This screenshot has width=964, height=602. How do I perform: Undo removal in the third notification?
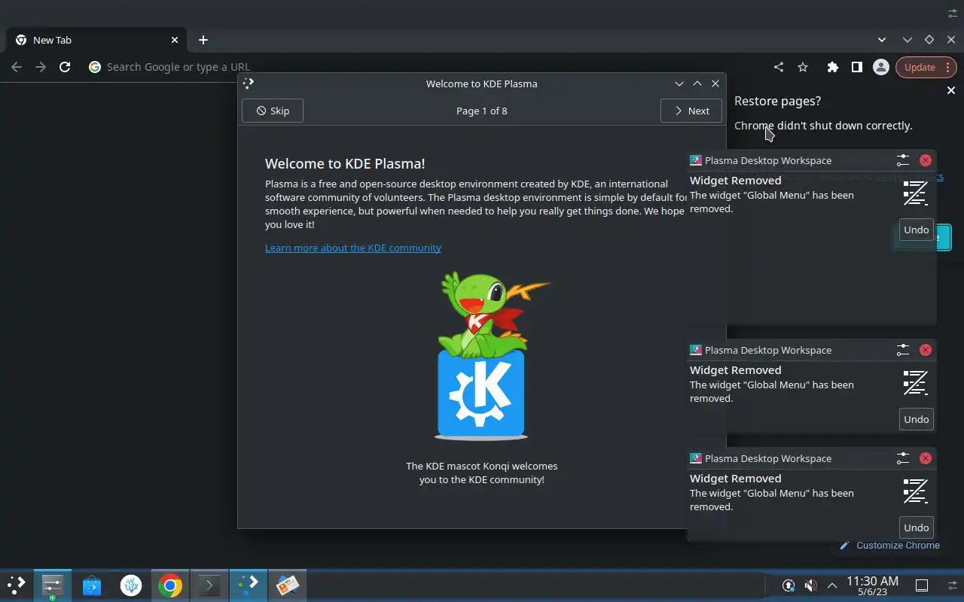[917, 528]
